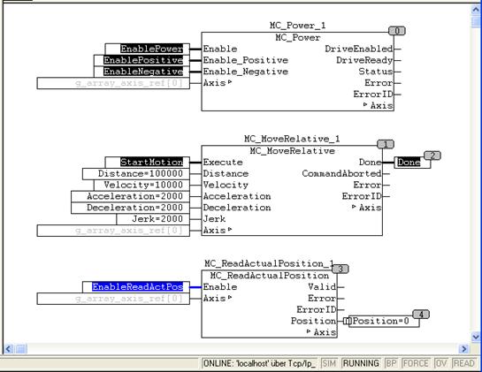Viewport: 482px width, 372px height.
Task: Select the MC_ReadActualPosition_1 instance name
Action: (x=269, y=263)
